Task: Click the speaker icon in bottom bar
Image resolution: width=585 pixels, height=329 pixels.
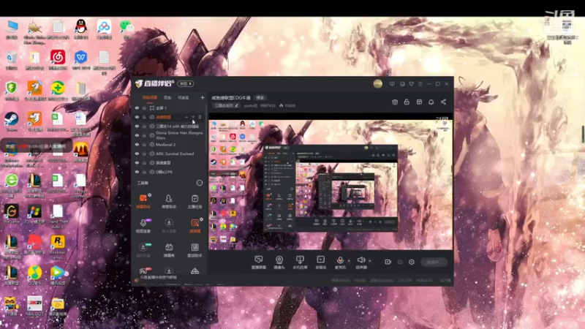Action: coord(361,260)
